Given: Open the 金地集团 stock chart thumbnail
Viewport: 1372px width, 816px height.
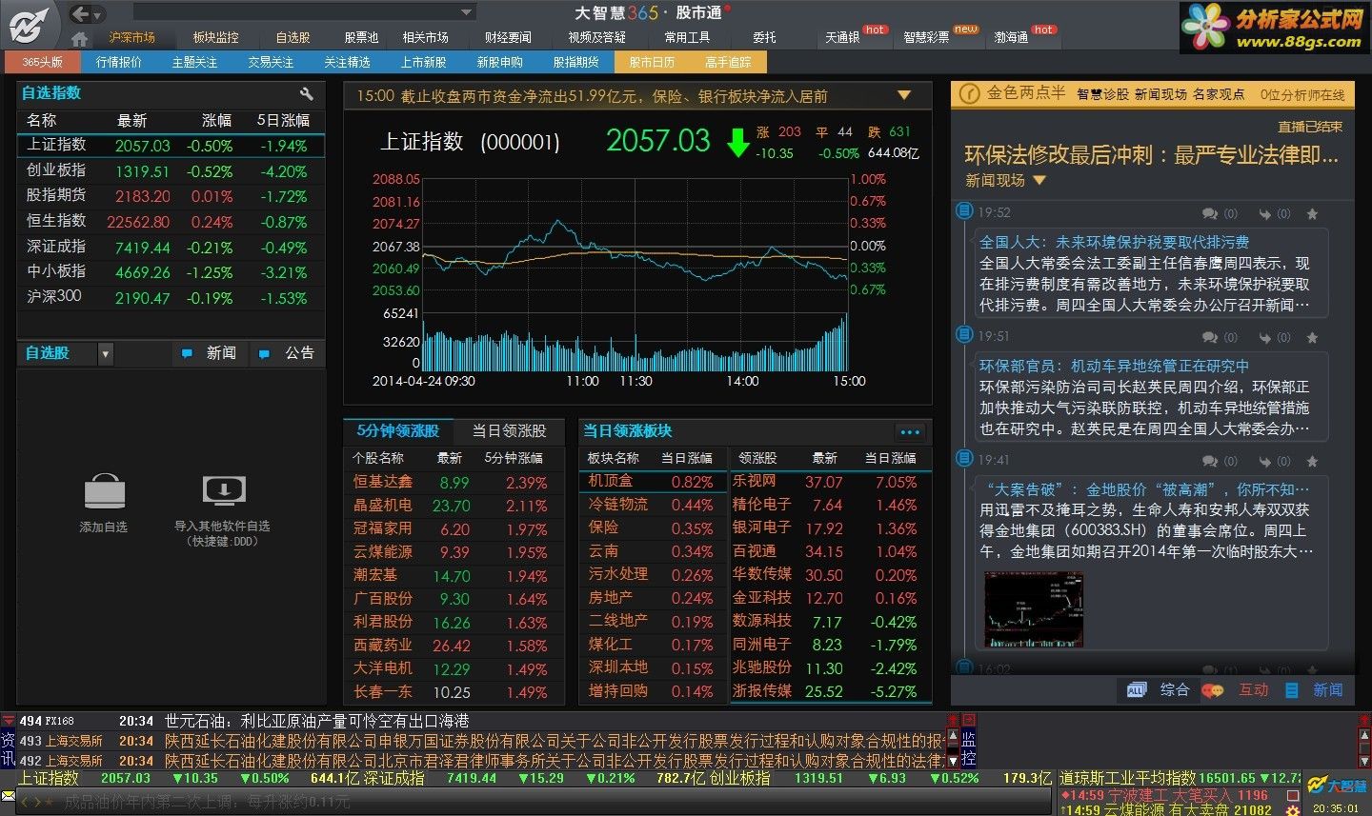Looking at the screenshot, I should [x=1034, y=609].
